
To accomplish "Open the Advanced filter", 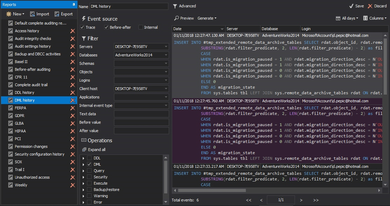I will (184, 6).
